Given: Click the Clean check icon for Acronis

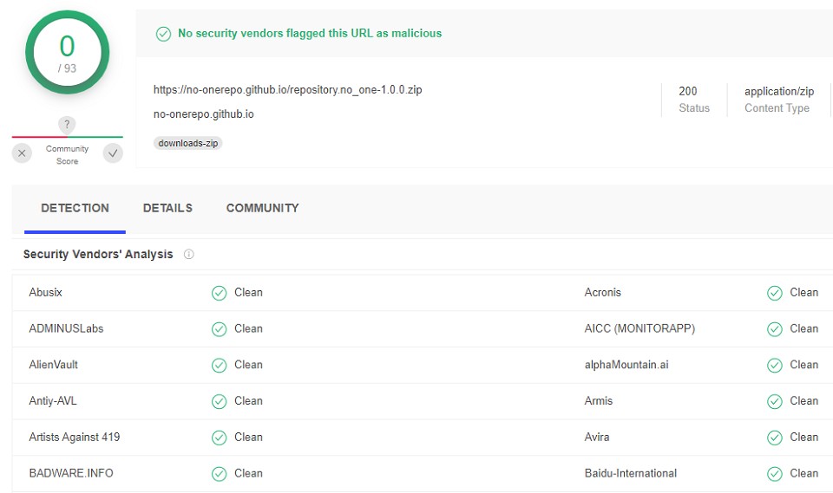Looking at the screenshot, I should click(x=775, y=293).
